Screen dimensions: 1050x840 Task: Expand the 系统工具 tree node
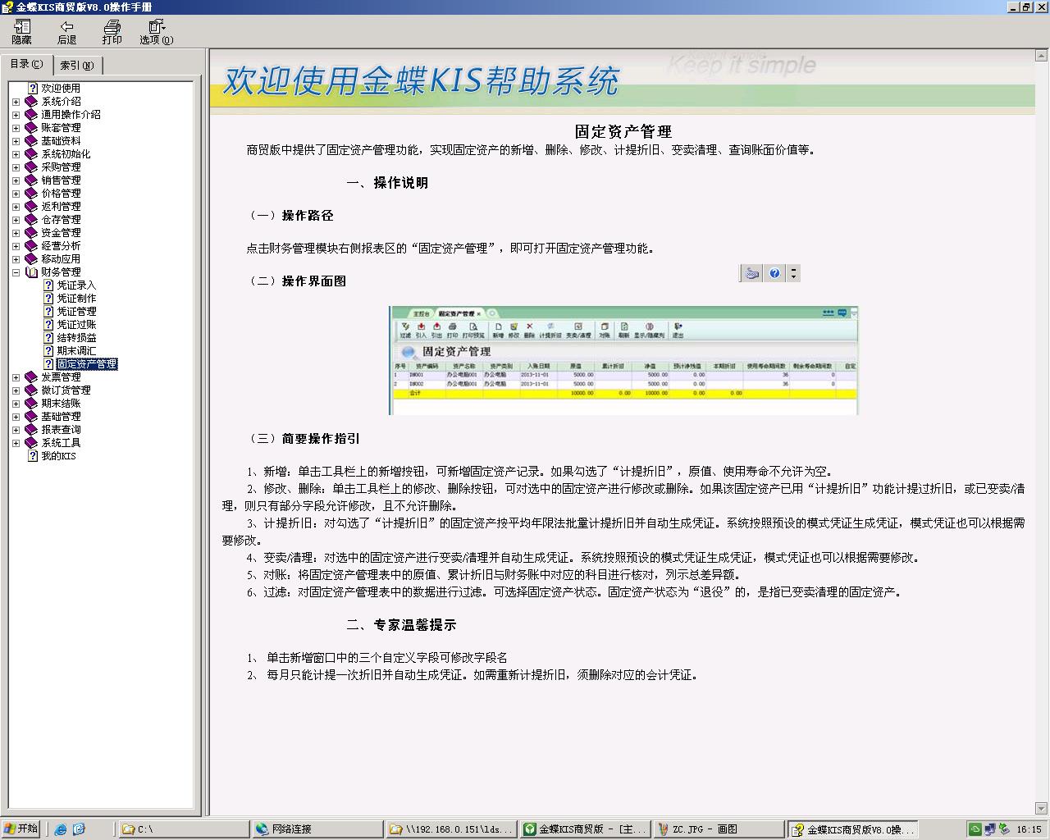[16, 443]
